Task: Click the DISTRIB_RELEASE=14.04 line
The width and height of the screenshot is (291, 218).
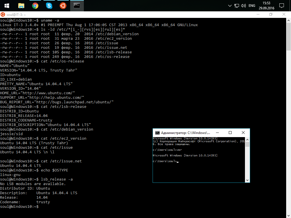Action: coord(24,116)
